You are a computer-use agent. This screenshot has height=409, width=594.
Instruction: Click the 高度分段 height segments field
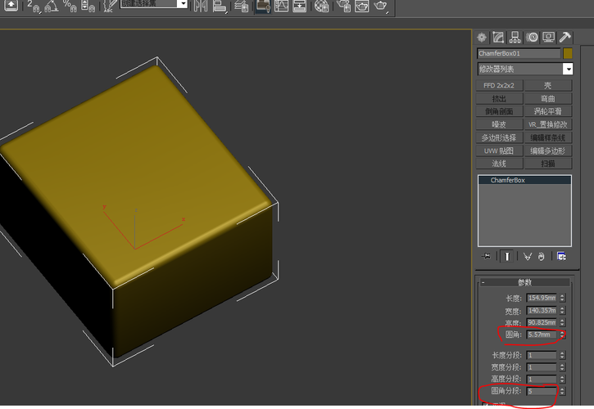click(542, 379)
